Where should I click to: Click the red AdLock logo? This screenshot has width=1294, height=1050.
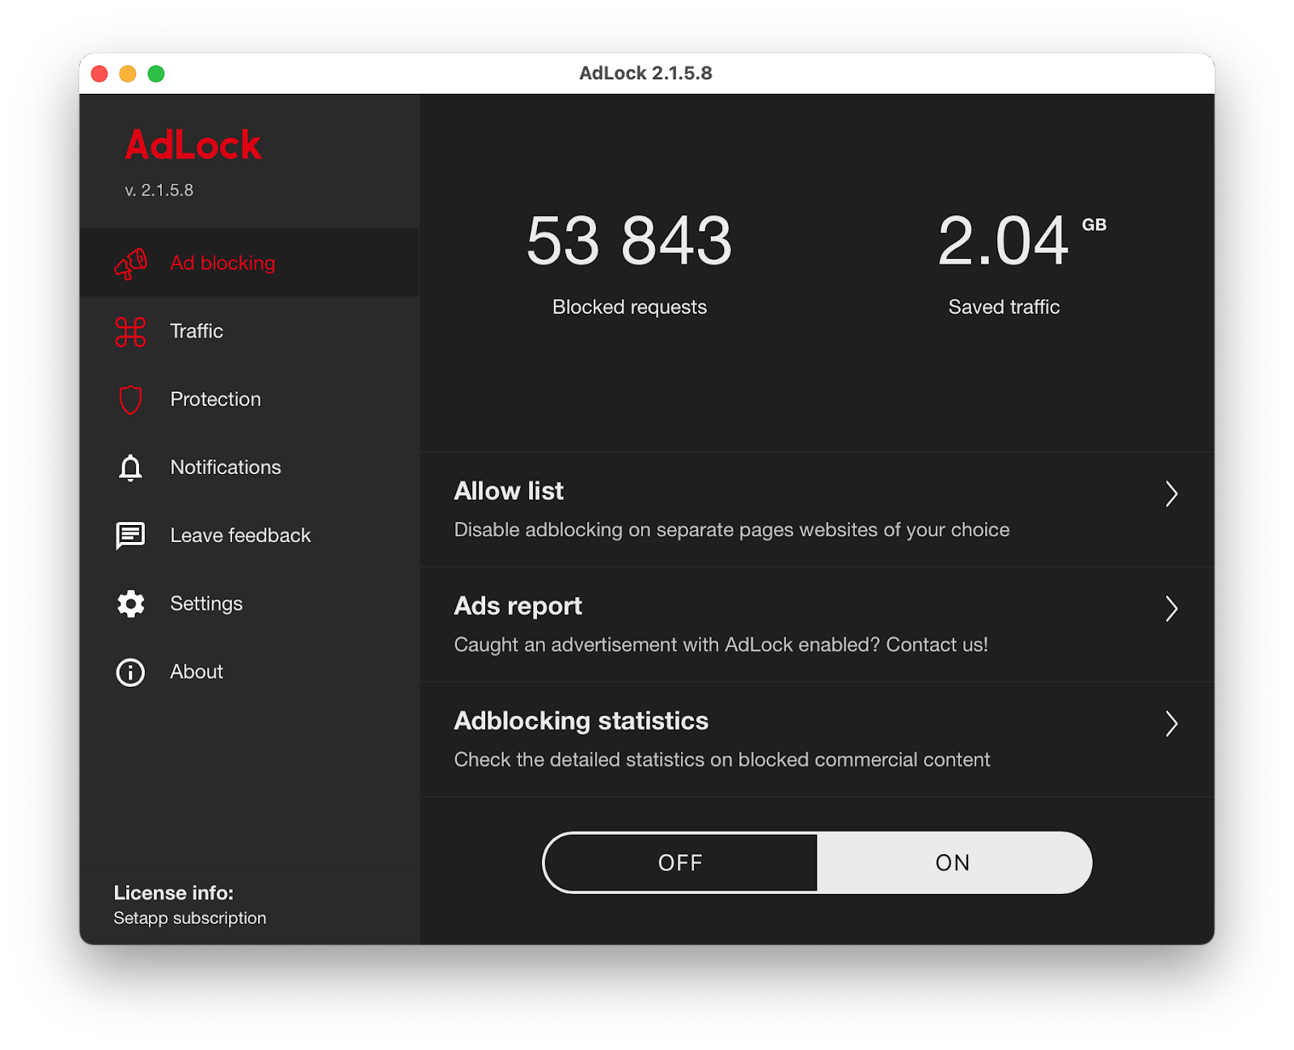[x=192, y=146]
